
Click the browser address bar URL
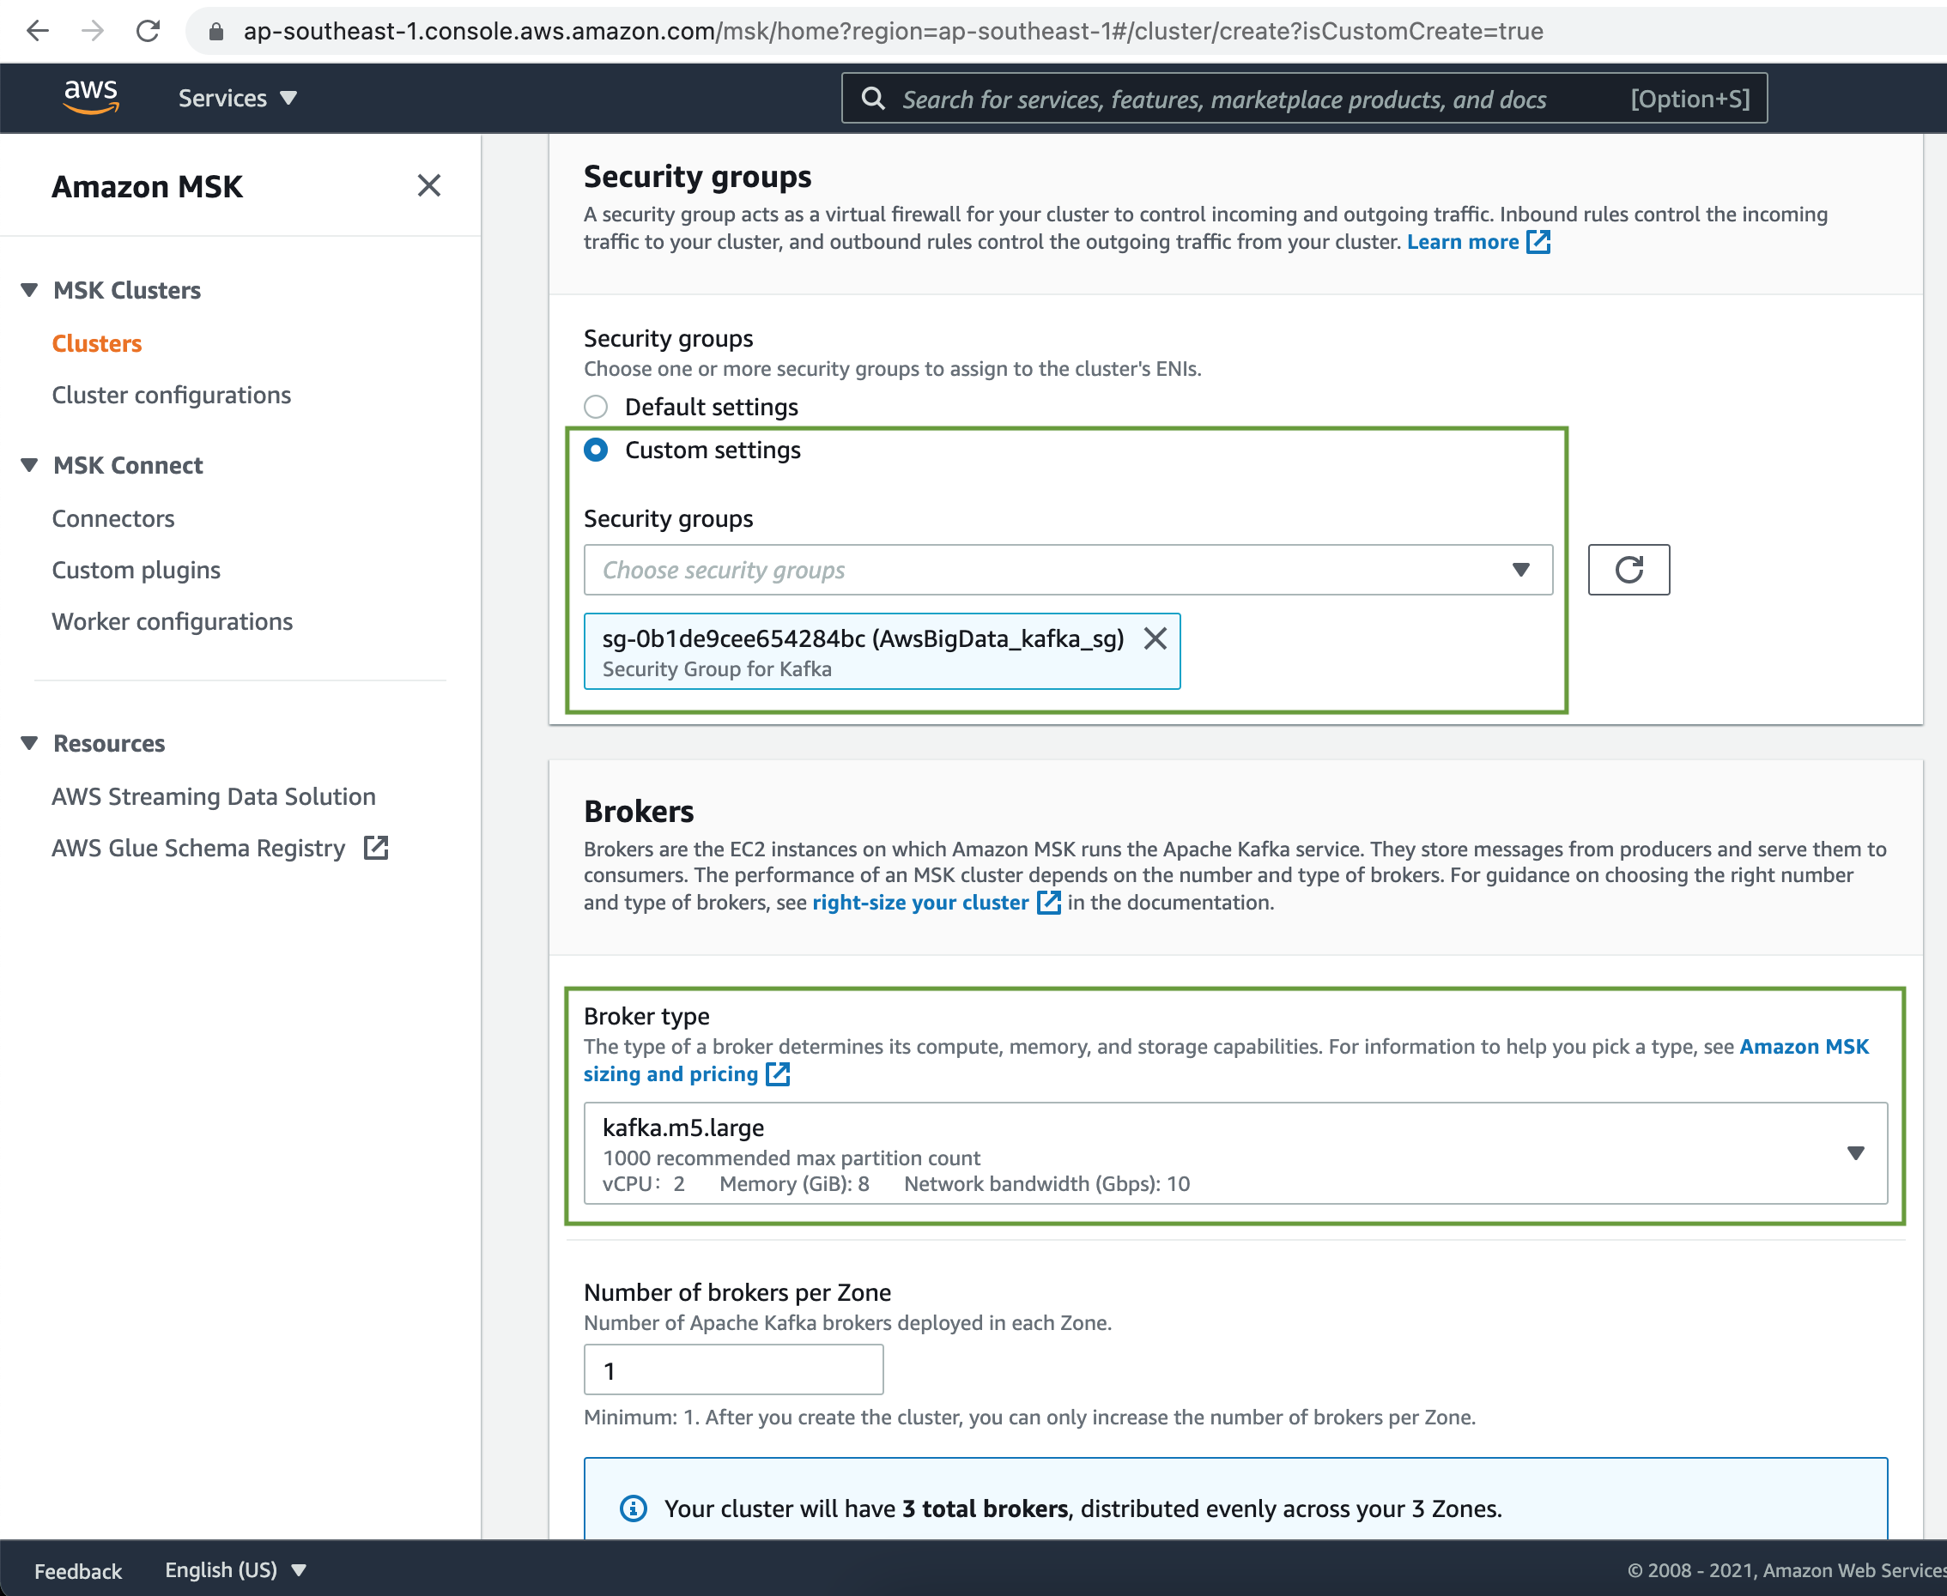893,31
